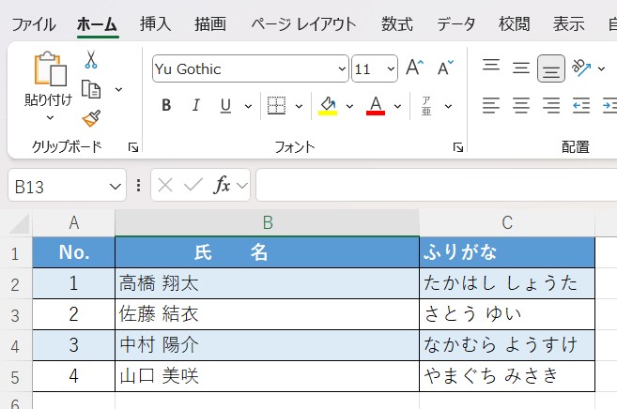Screen dimensions: 617x409
Task: Apply the yellow fill color
Action: point(328,105)
